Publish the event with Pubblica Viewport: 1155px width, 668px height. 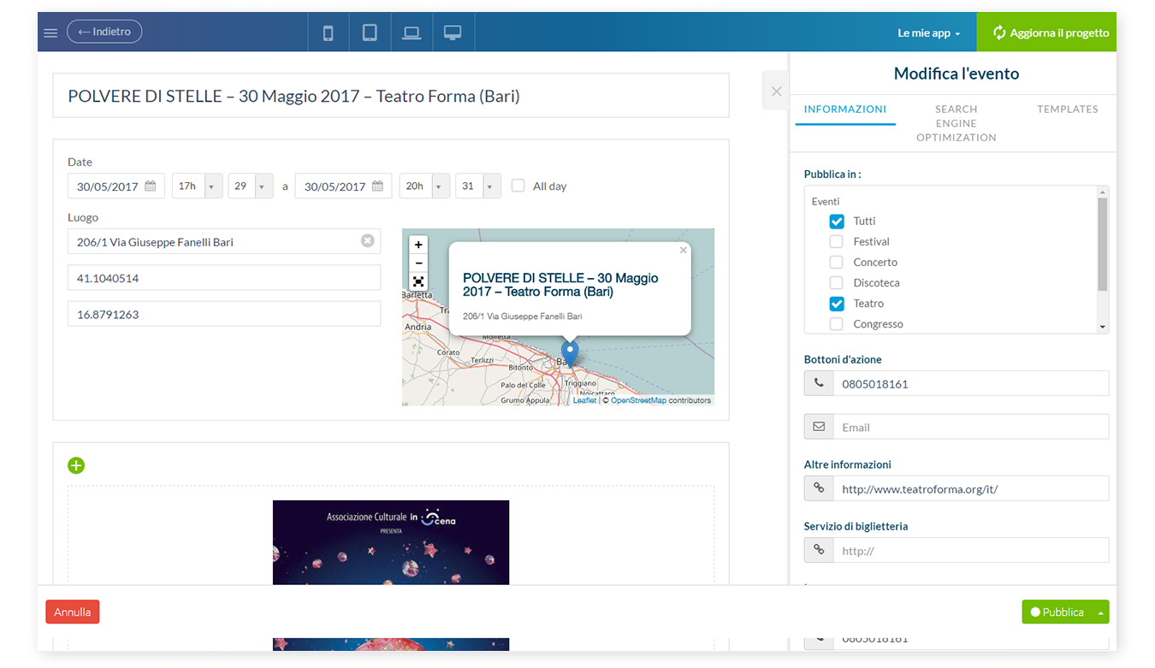1057,612
